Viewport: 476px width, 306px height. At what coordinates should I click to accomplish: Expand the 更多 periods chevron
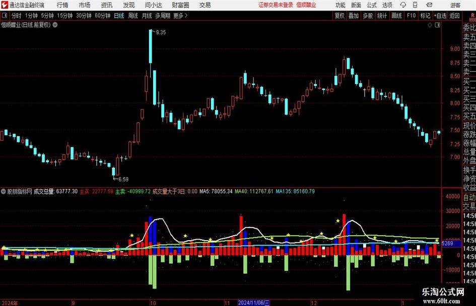pos(186,16)
